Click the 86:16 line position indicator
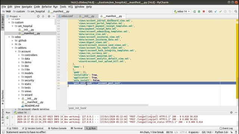239x134 pixels. tap(169, 132)
